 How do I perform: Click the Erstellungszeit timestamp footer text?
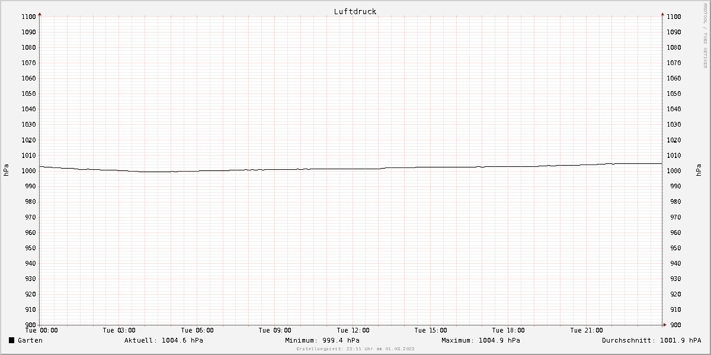click(x=355, y=349)
